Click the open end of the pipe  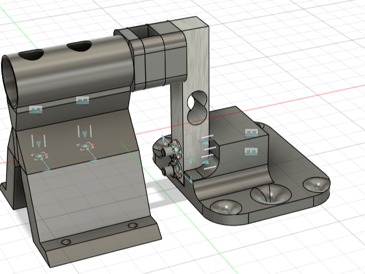(10, 82)
